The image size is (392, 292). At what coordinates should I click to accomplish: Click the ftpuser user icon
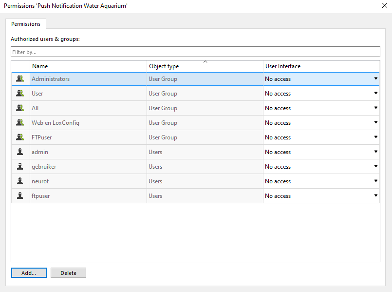click(20, 196)
